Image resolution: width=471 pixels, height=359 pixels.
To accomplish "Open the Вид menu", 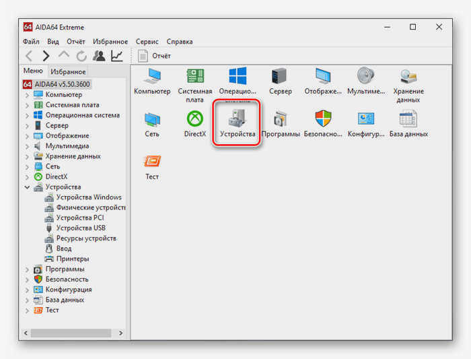I will (53, 42).
